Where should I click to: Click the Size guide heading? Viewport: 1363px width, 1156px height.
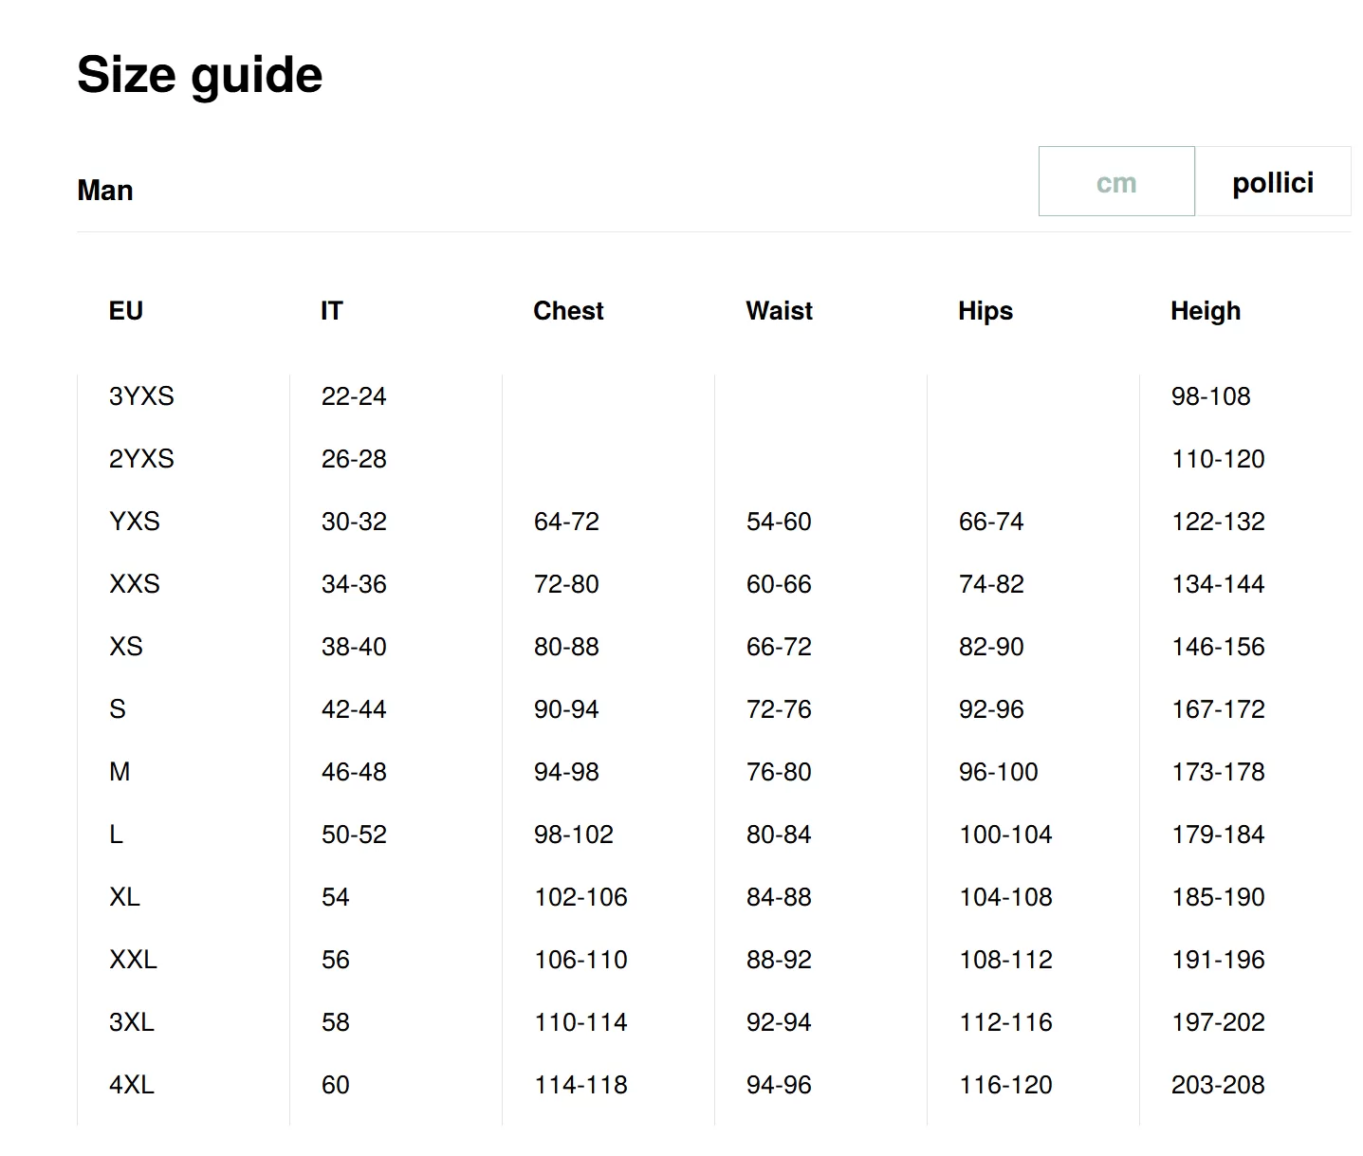[199, 75]
